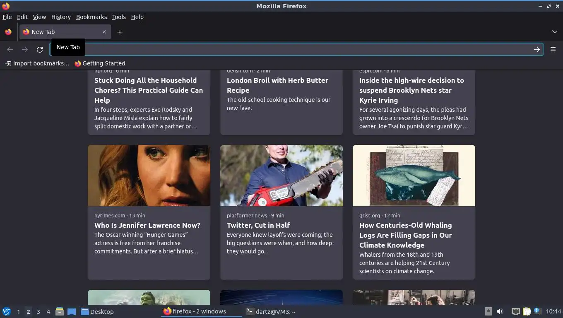
Task: Click the forward navigation arrow
Action: (25, 49)
